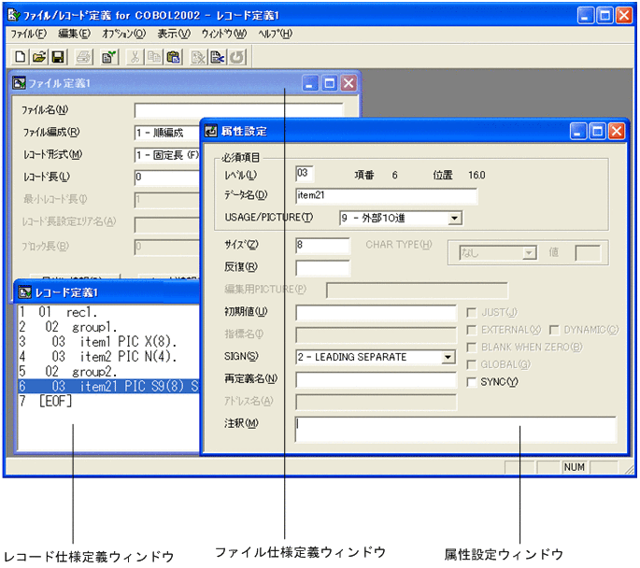This screenshot has width=640, height=568.
Task: Click the scissors Cut toolbar icon
Action: [x=135, y=57]
